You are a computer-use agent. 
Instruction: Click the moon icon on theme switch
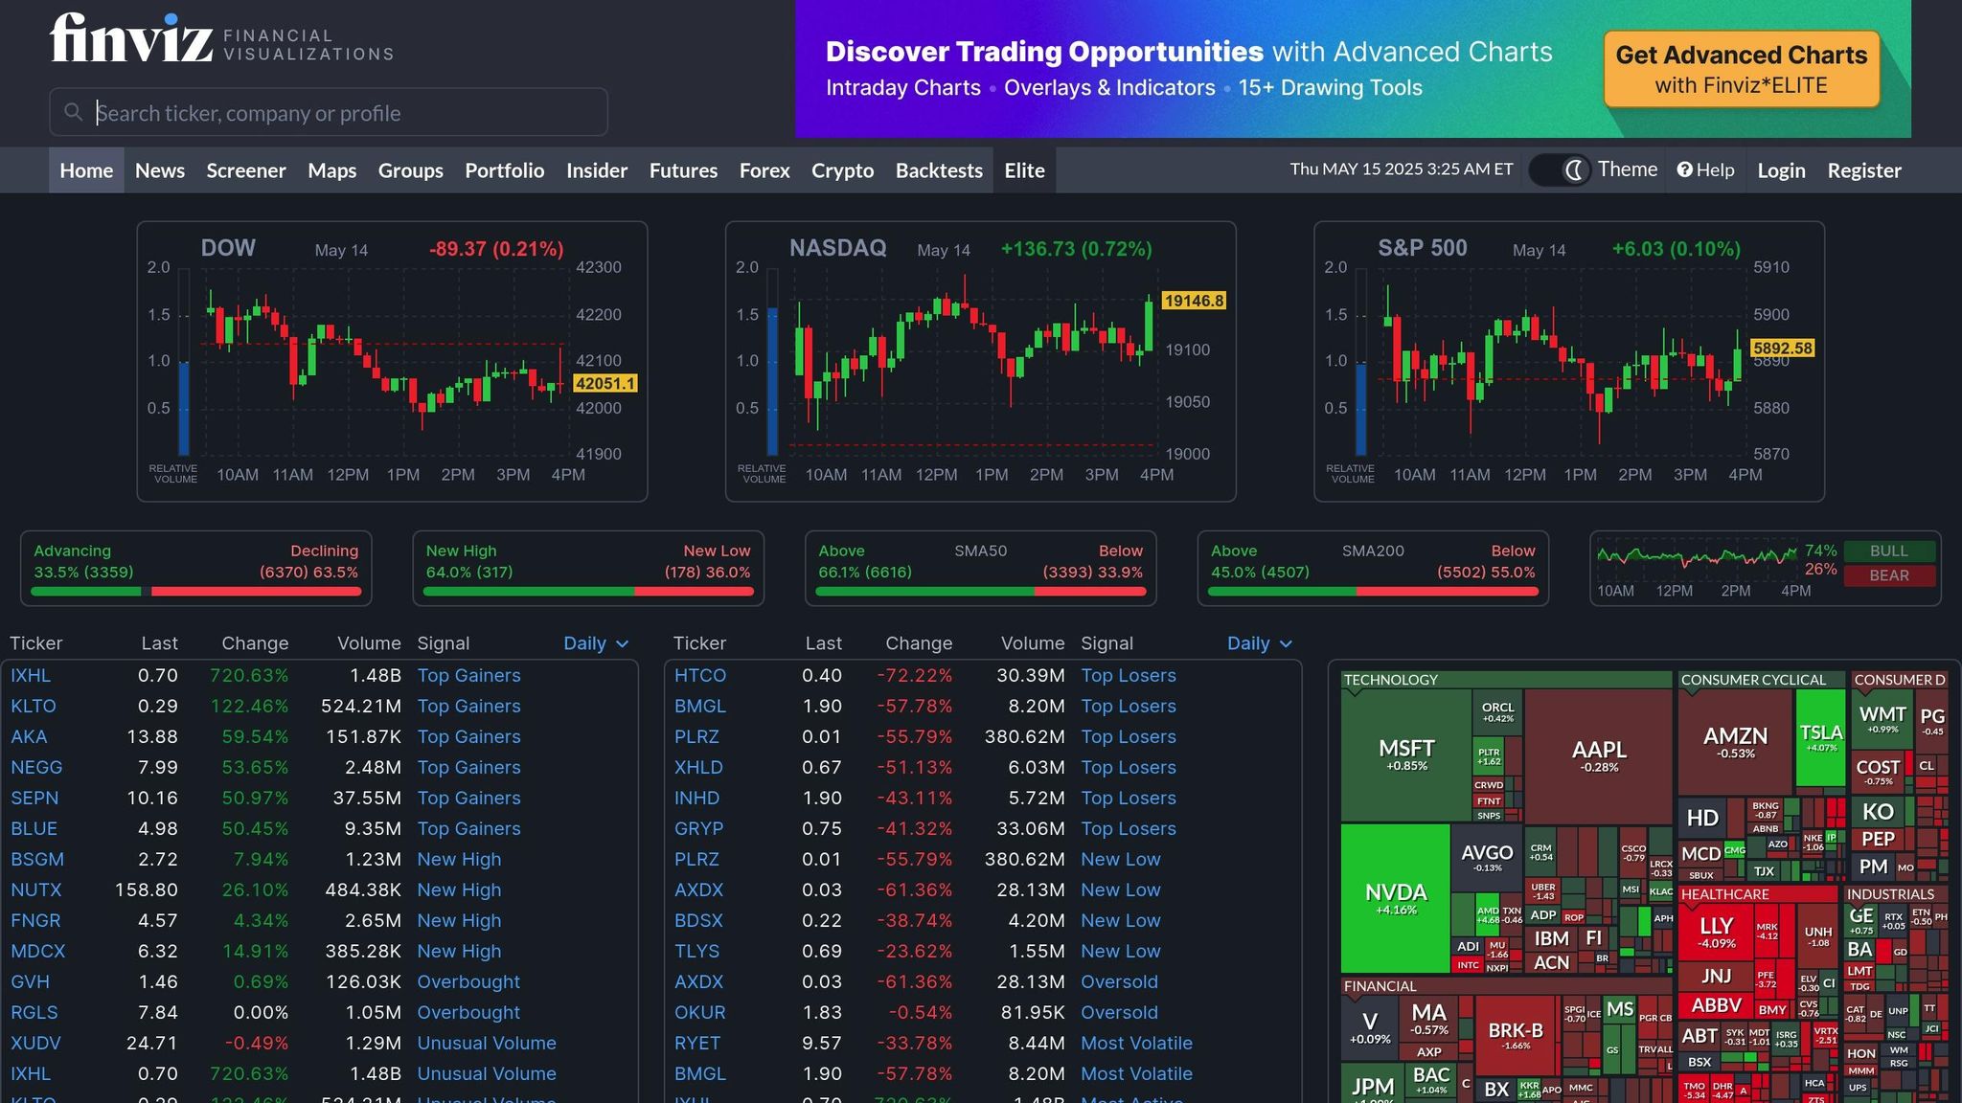tap(1574, 169)
